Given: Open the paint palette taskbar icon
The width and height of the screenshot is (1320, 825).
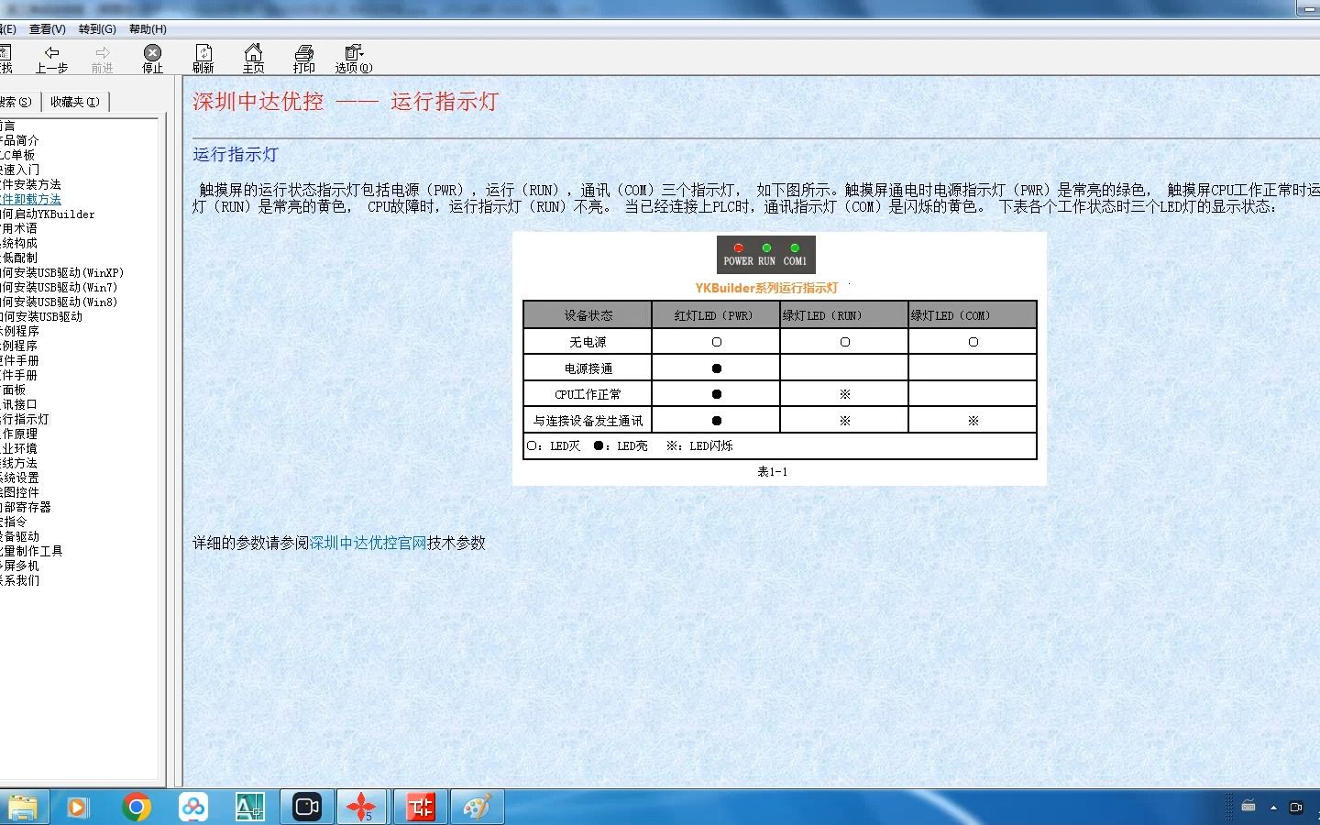Looking at the screenshot, I should [477, 807].
